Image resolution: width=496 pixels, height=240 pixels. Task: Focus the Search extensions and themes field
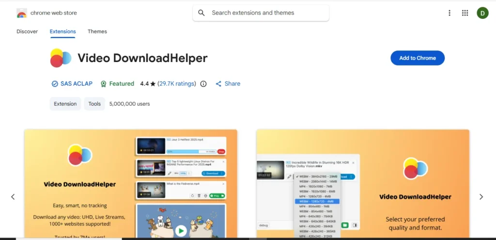pos(261,13)
